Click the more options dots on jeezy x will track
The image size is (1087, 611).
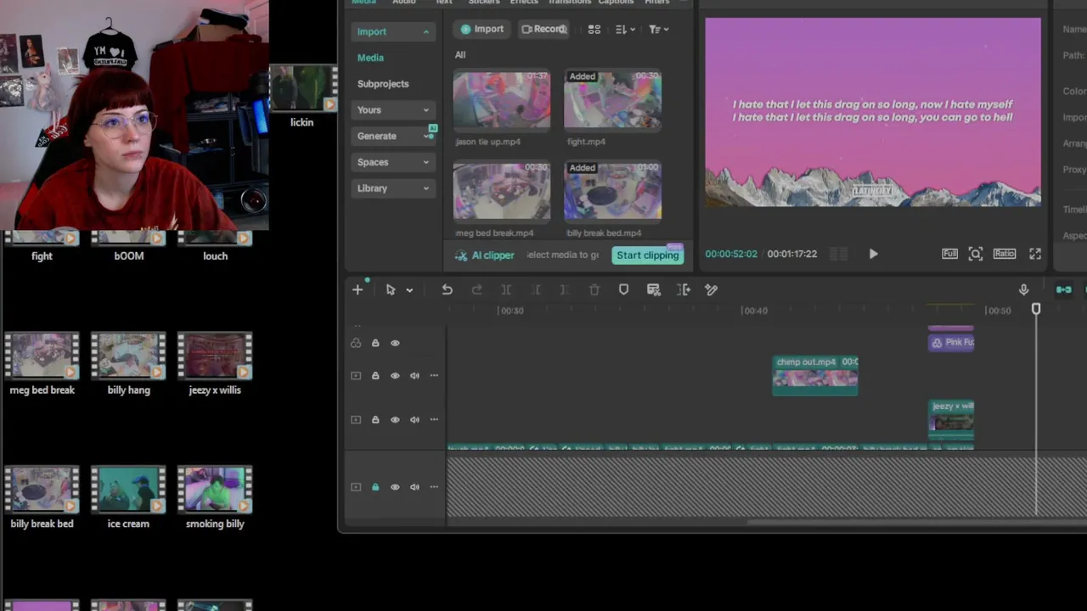[x=434, y=420]
